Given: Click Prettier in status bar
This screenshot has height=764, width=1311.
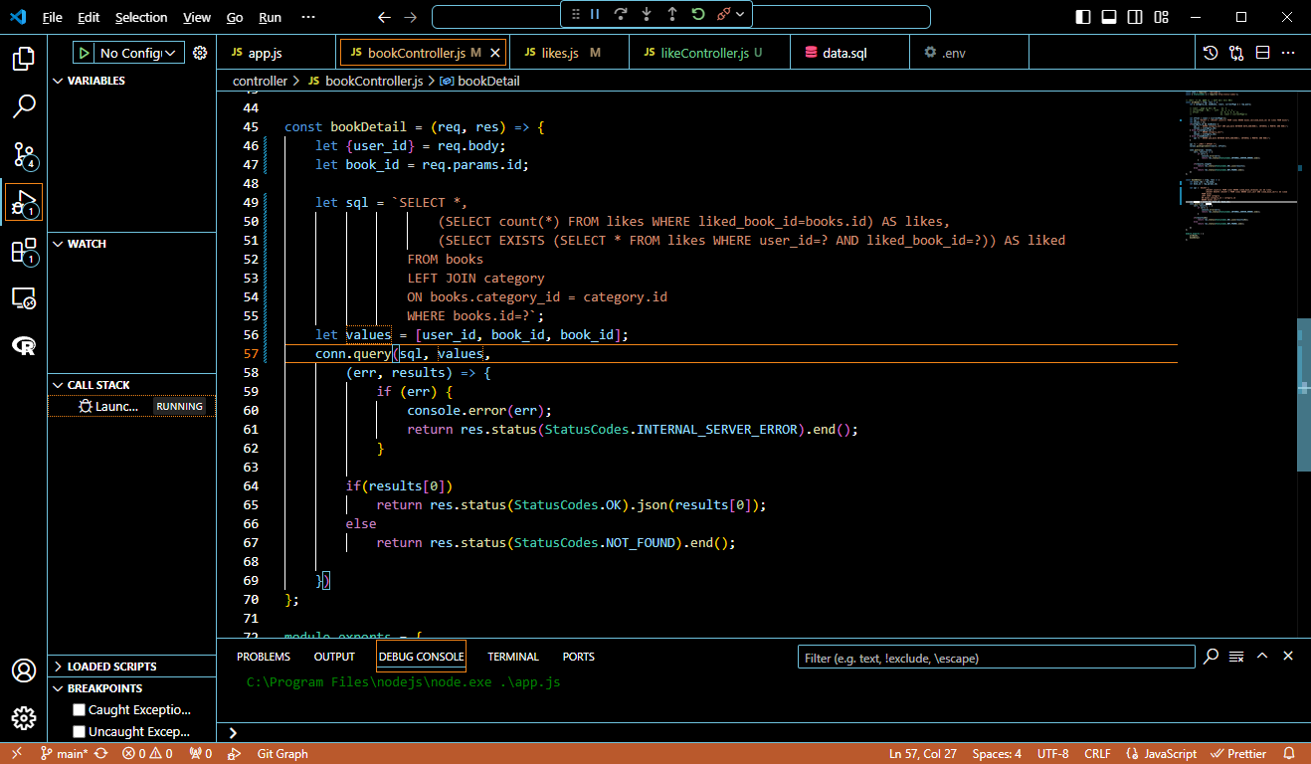Looking at the screenshot, I should [1238, 754].
